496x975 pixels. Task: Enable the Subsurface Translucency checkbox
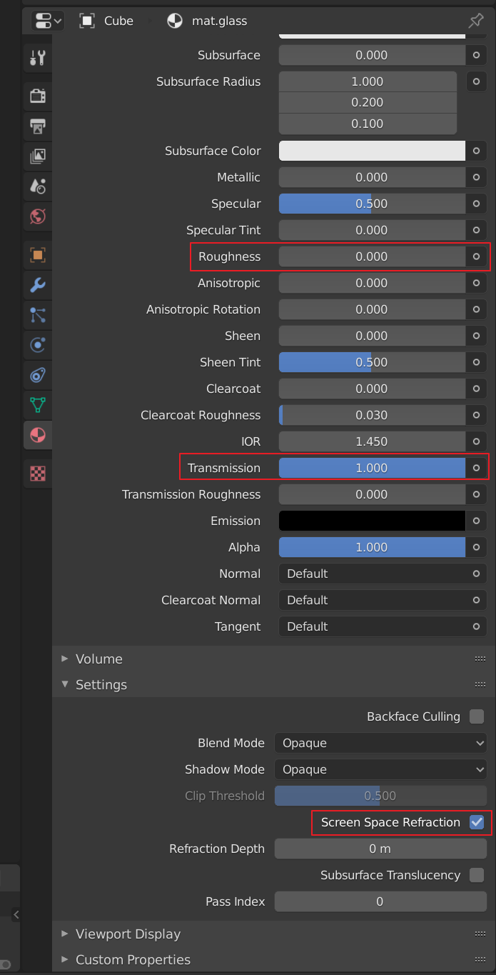tap(477, 875)
